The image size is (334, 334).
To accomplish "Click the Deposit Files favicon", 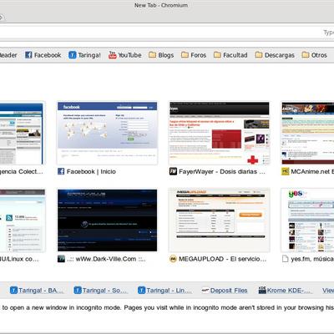I will click(x=205, y=291).
